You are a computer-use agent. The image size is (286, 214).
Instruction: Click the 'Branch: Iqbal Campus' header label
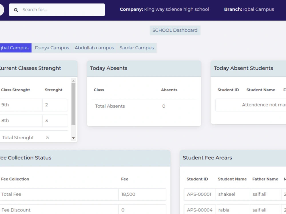[x=249, y=9]
